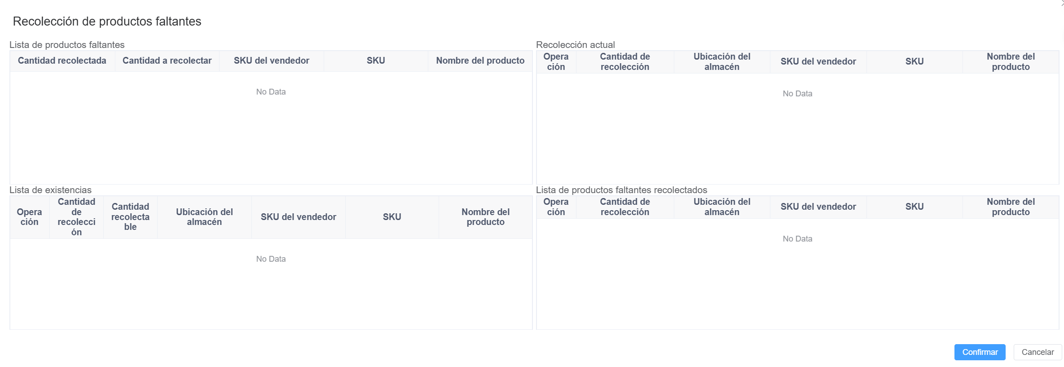1064x367 pixels.
Task: Click the Cantidad recolectable column header
Action: 130,217
